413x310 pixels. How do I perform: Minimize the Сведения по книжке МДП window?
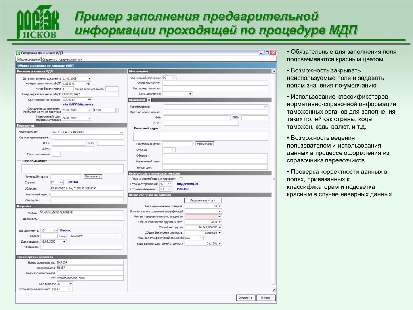(261, 53)
